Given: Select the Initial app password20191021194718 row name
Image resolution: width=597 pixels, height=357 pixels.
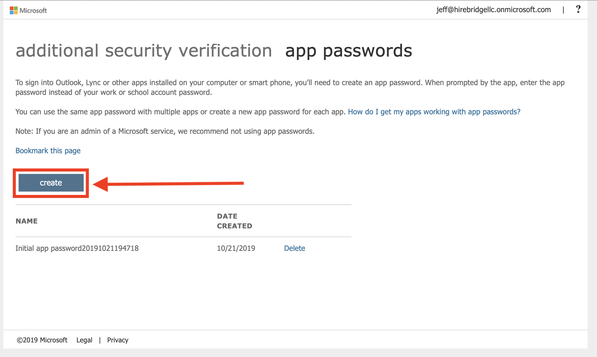Looking at the screenshot, I should pyautogui.click(x=77, y=248).
